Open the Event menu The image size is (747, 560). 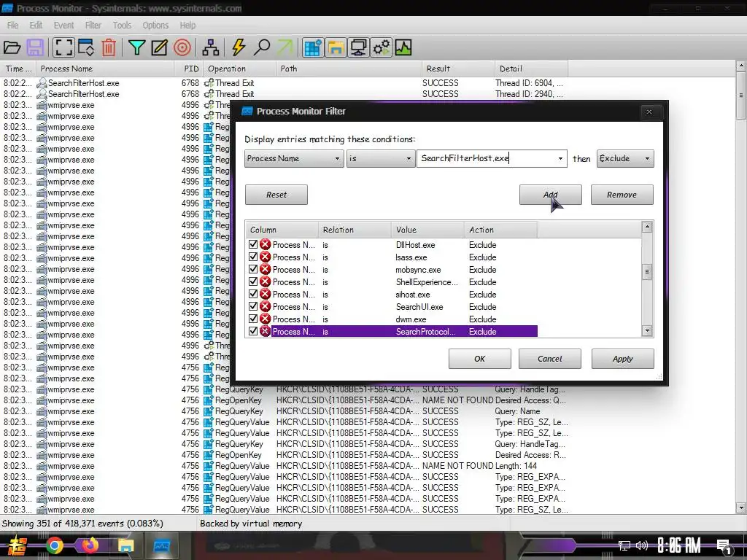coord(63,26)
